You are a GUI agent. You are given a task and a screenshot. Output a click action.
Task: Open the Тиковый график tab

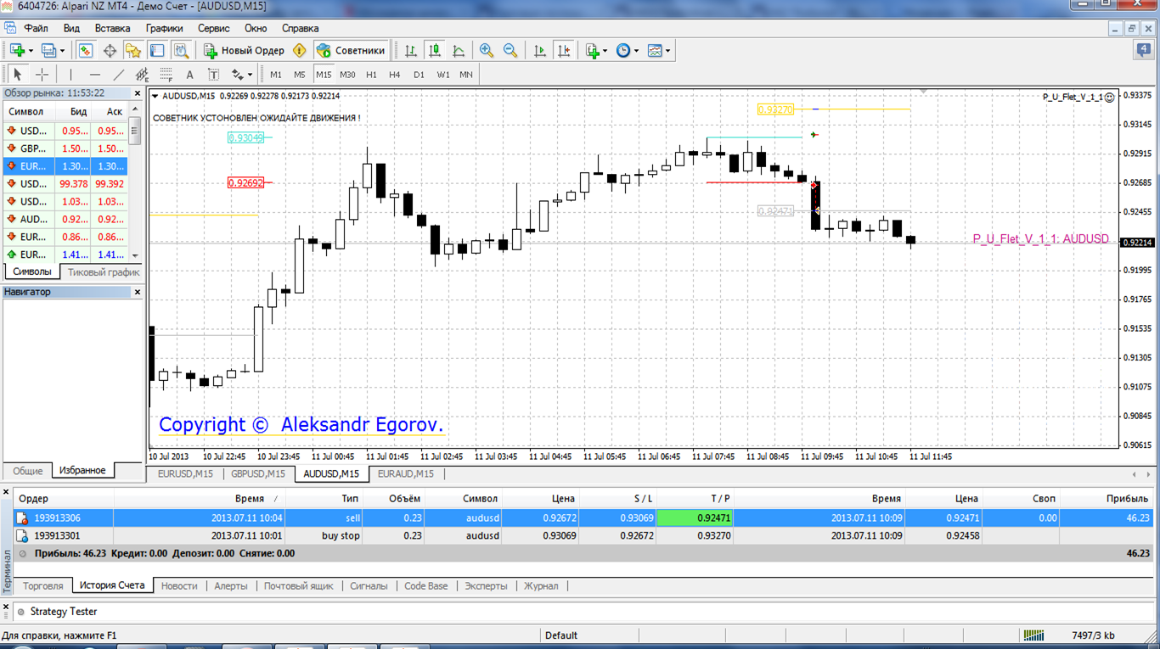tap(104, 272)
